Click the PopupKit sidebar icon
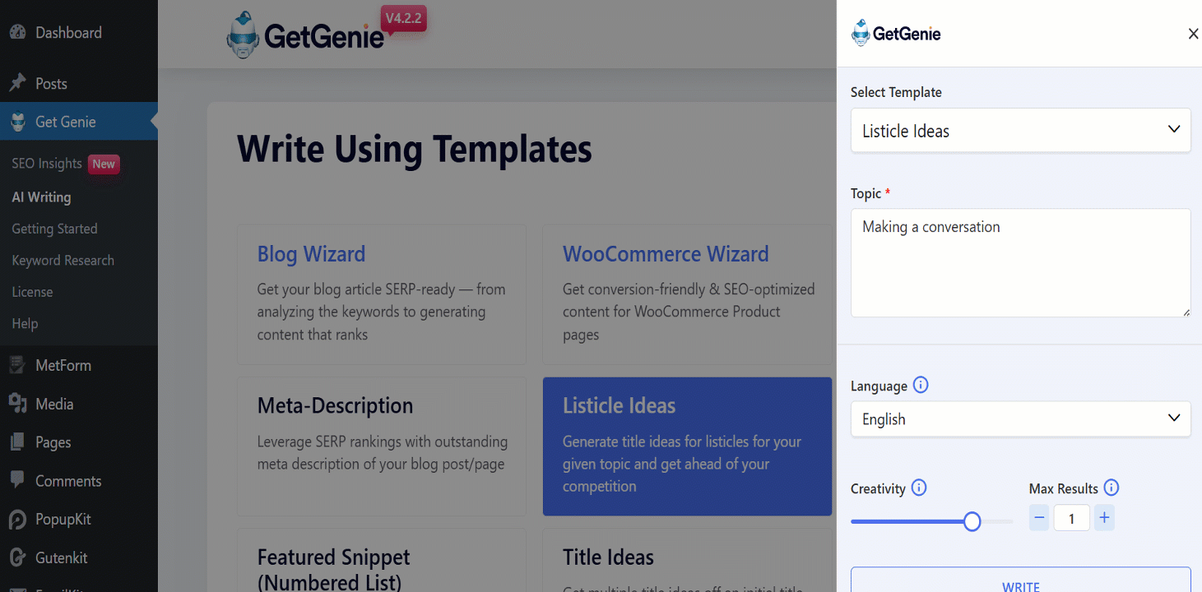This screenshot has width=1202, height=592. click(17, 520)
